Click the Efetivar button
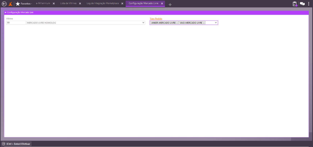Viewport: 313px width, 147px height. [x=17, y=144]
